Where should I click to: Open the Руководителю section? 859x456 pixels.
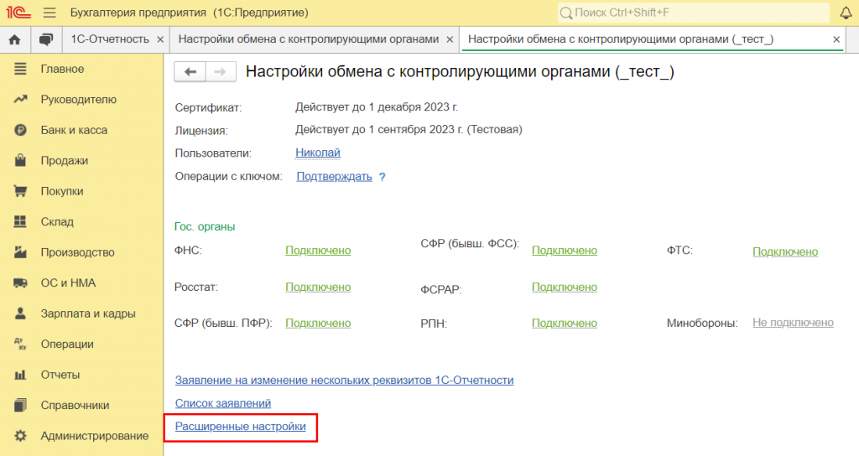[79, 100]
